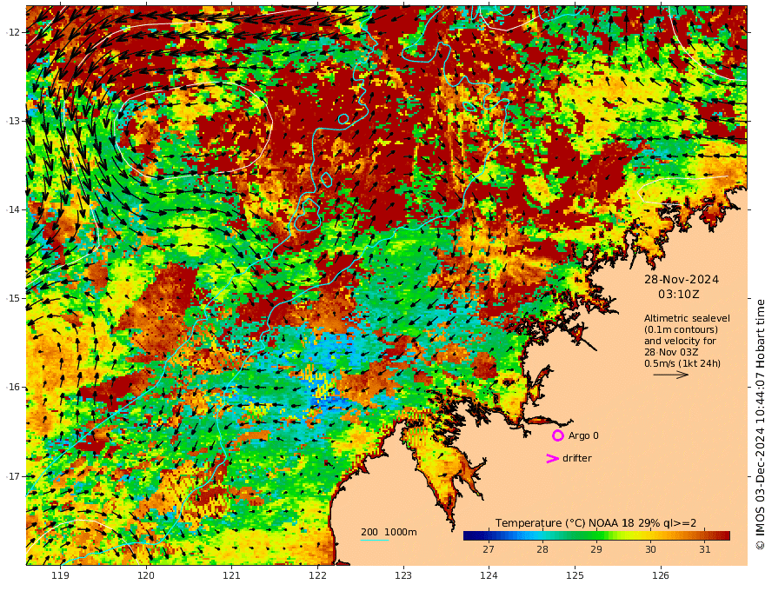Click the longitude 122 axis label
The width and height of the screenshot is (765, 591).
[x=317, y=576]
